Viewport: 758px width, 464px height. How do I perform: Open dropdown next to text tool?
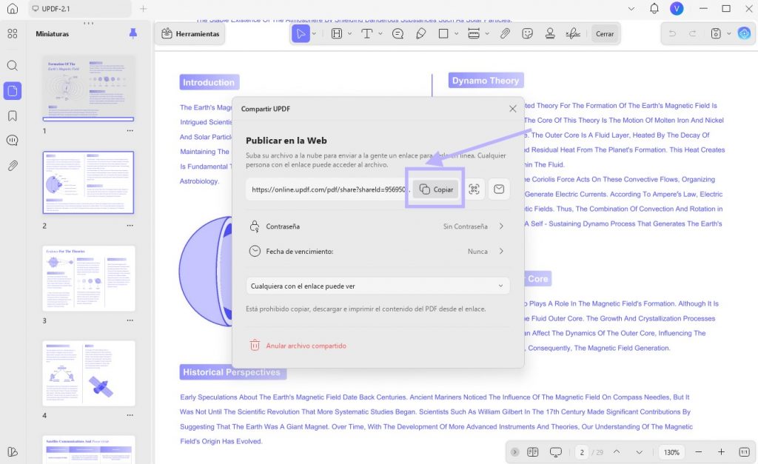pos(380,34)
